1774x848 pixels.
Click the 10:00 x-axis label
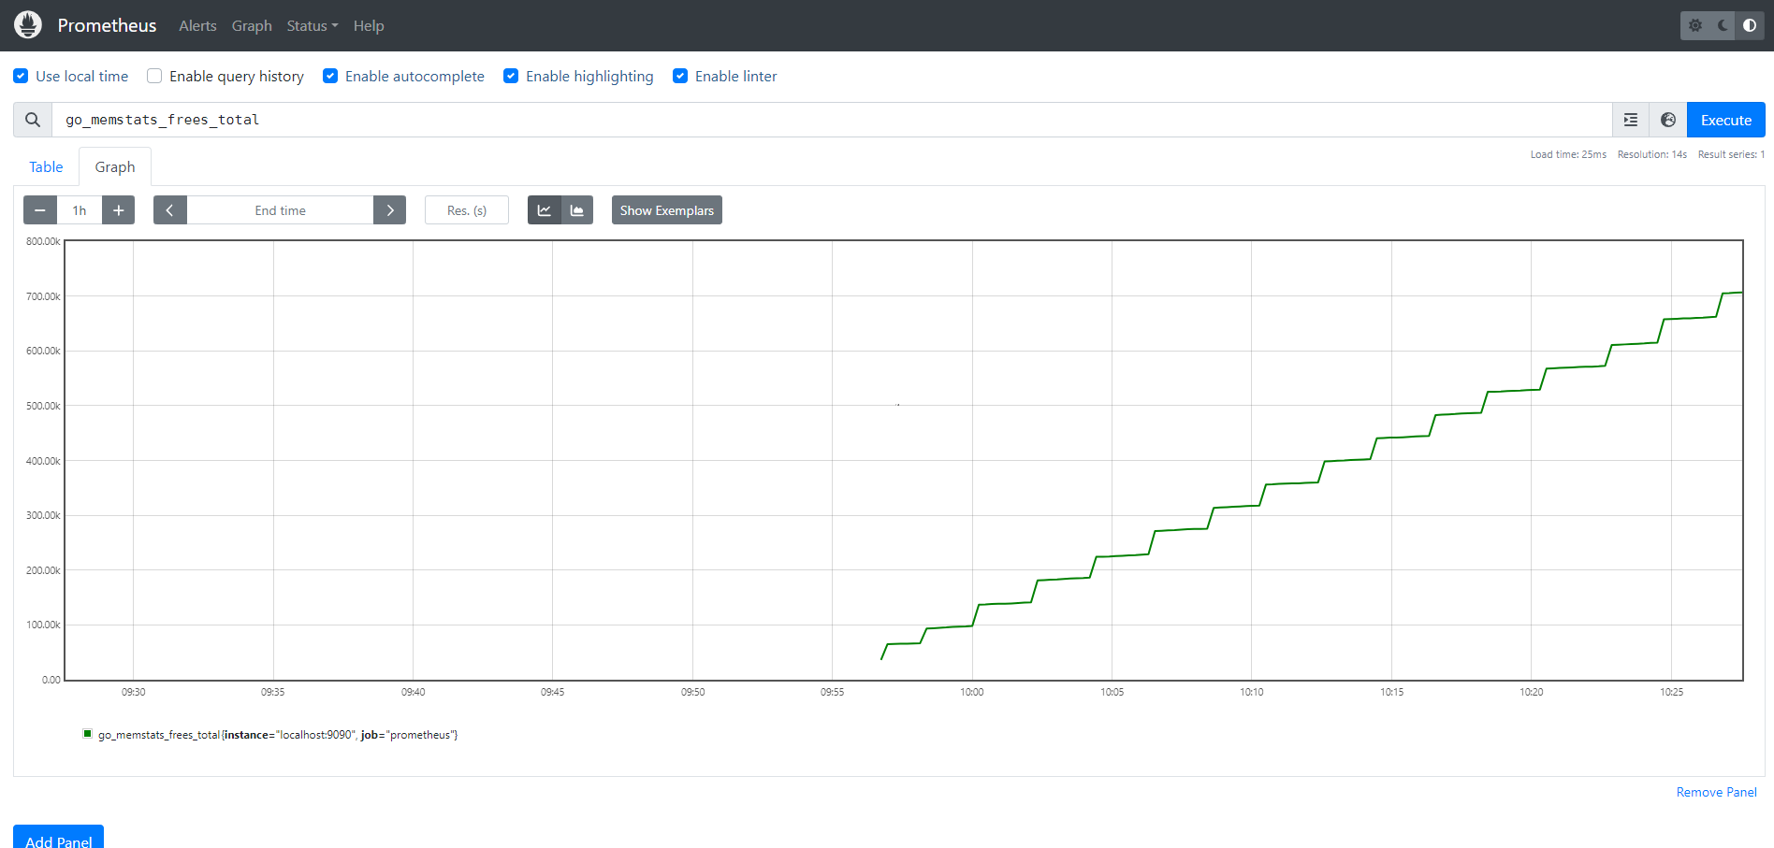tap(972, 692)
